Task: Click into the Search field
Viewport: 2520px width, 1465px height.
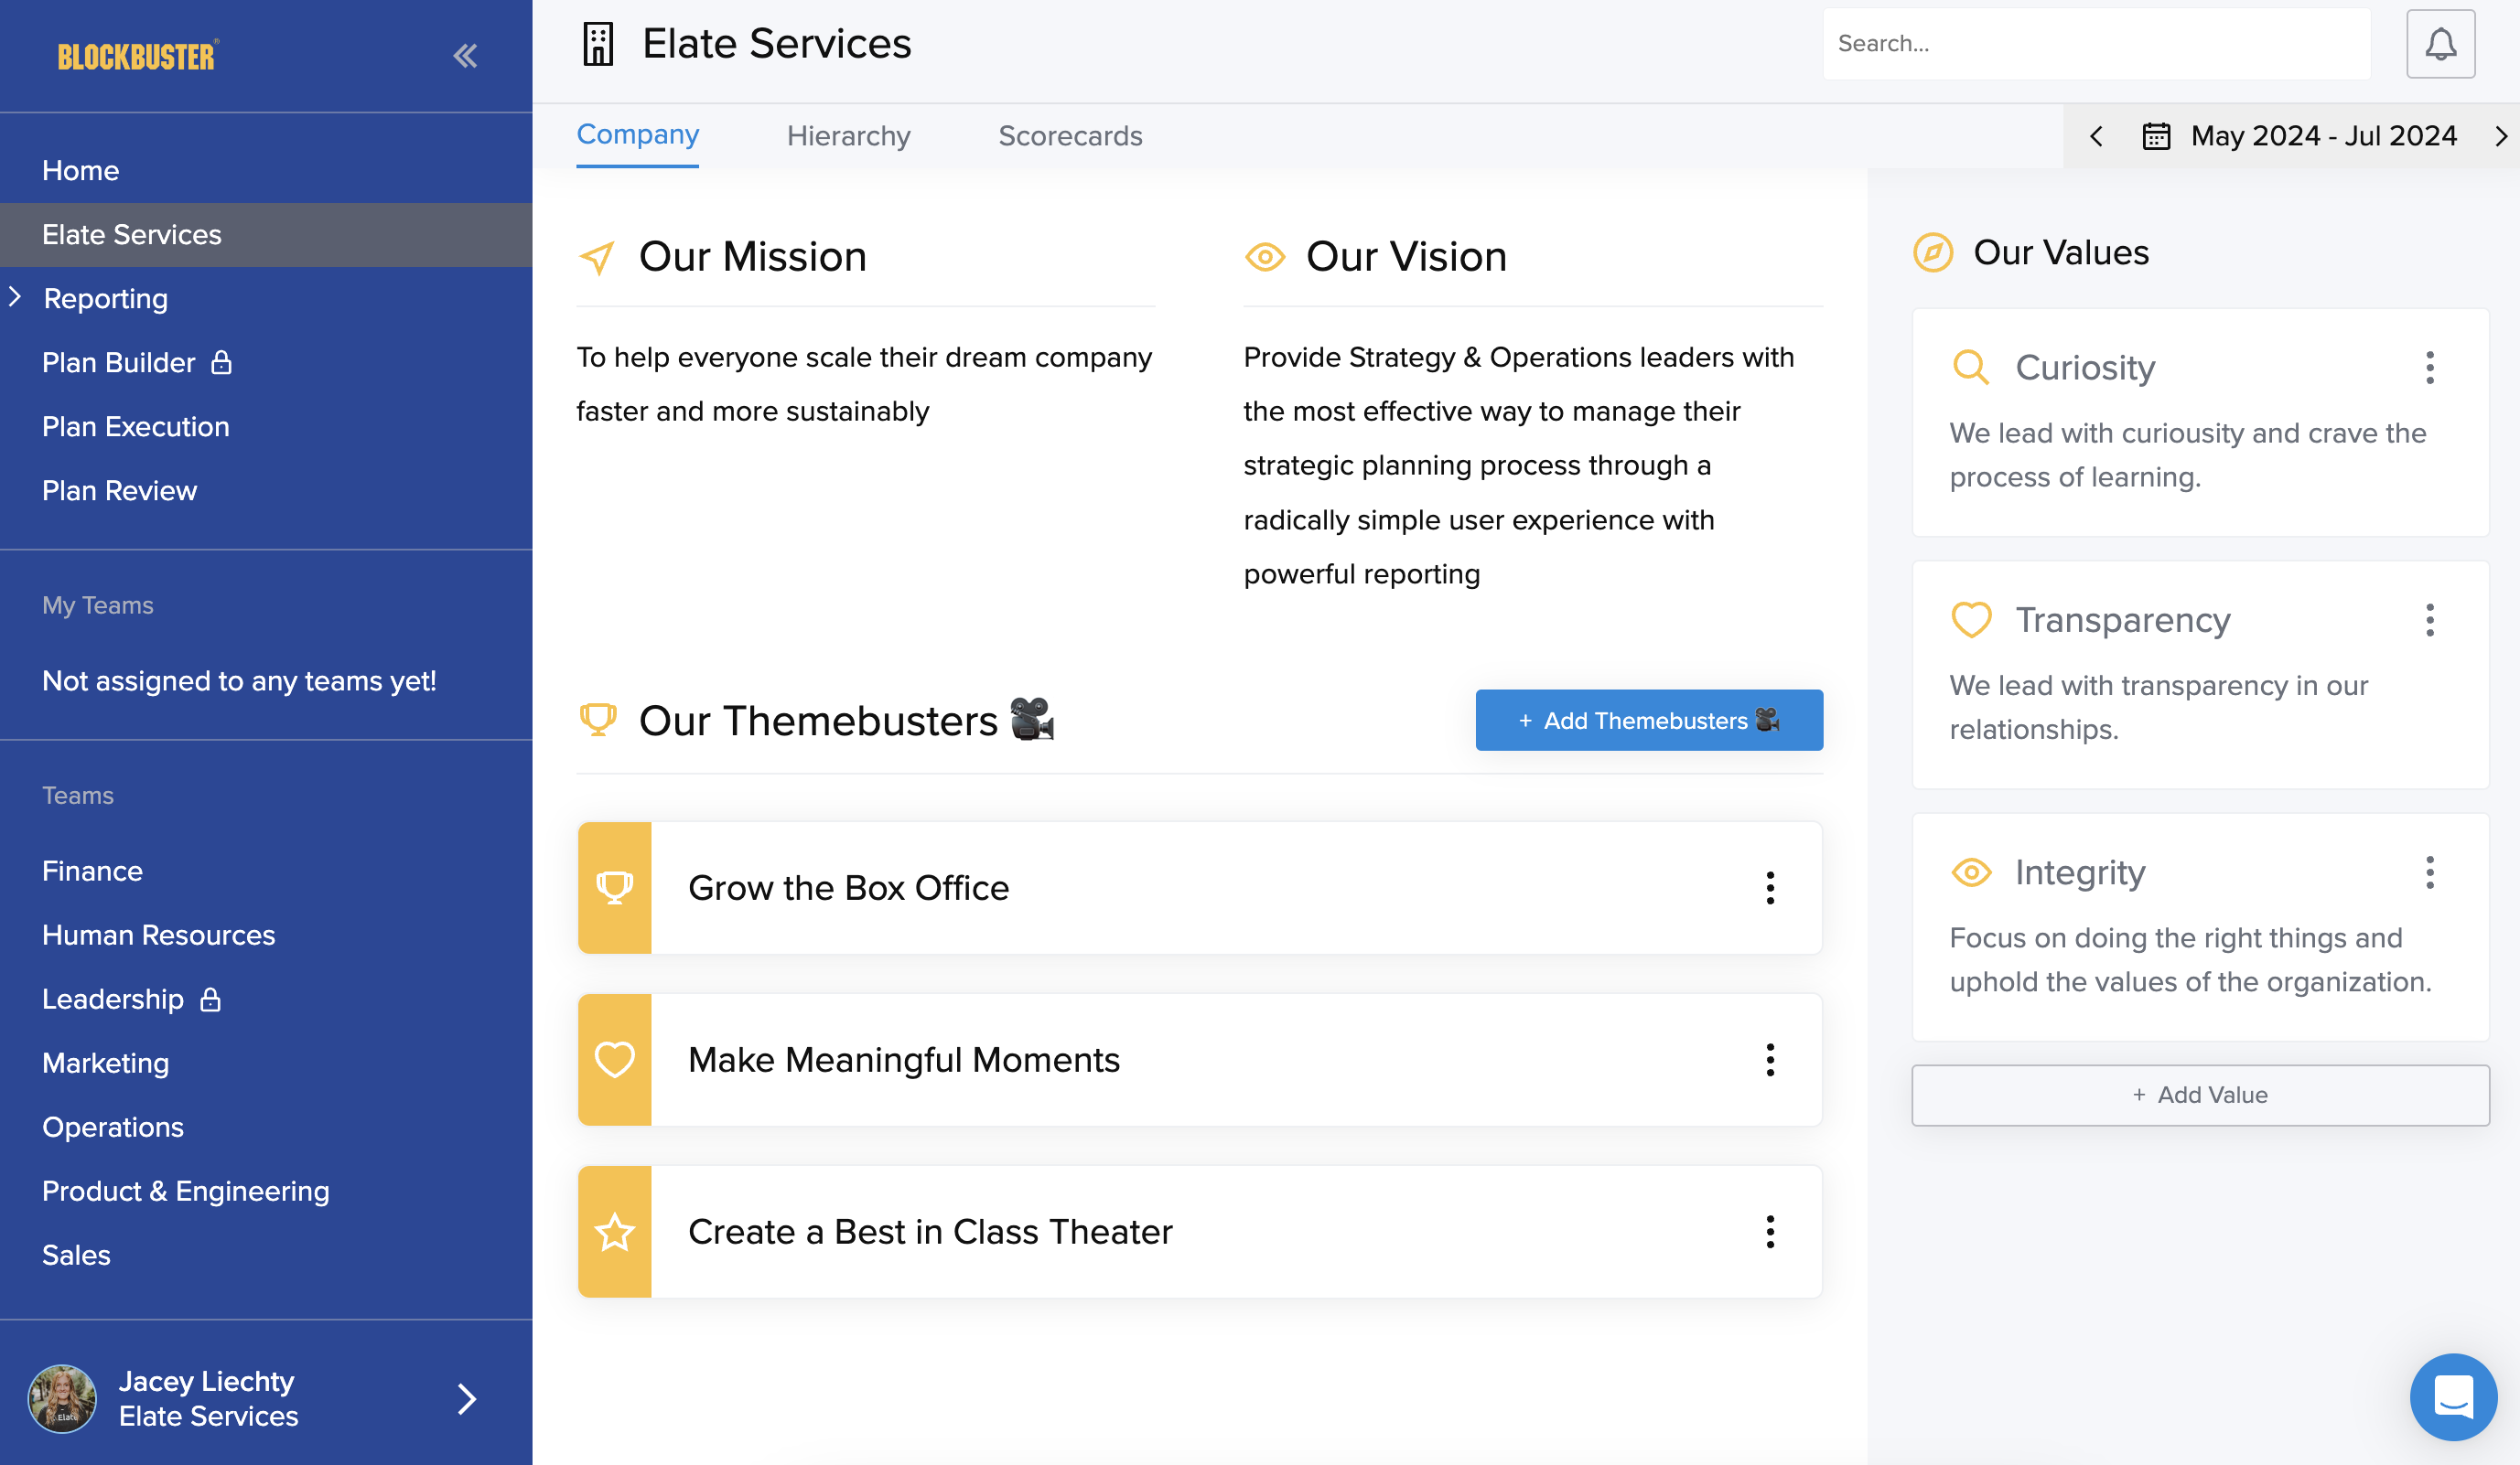Action: tap(2096, 44)
